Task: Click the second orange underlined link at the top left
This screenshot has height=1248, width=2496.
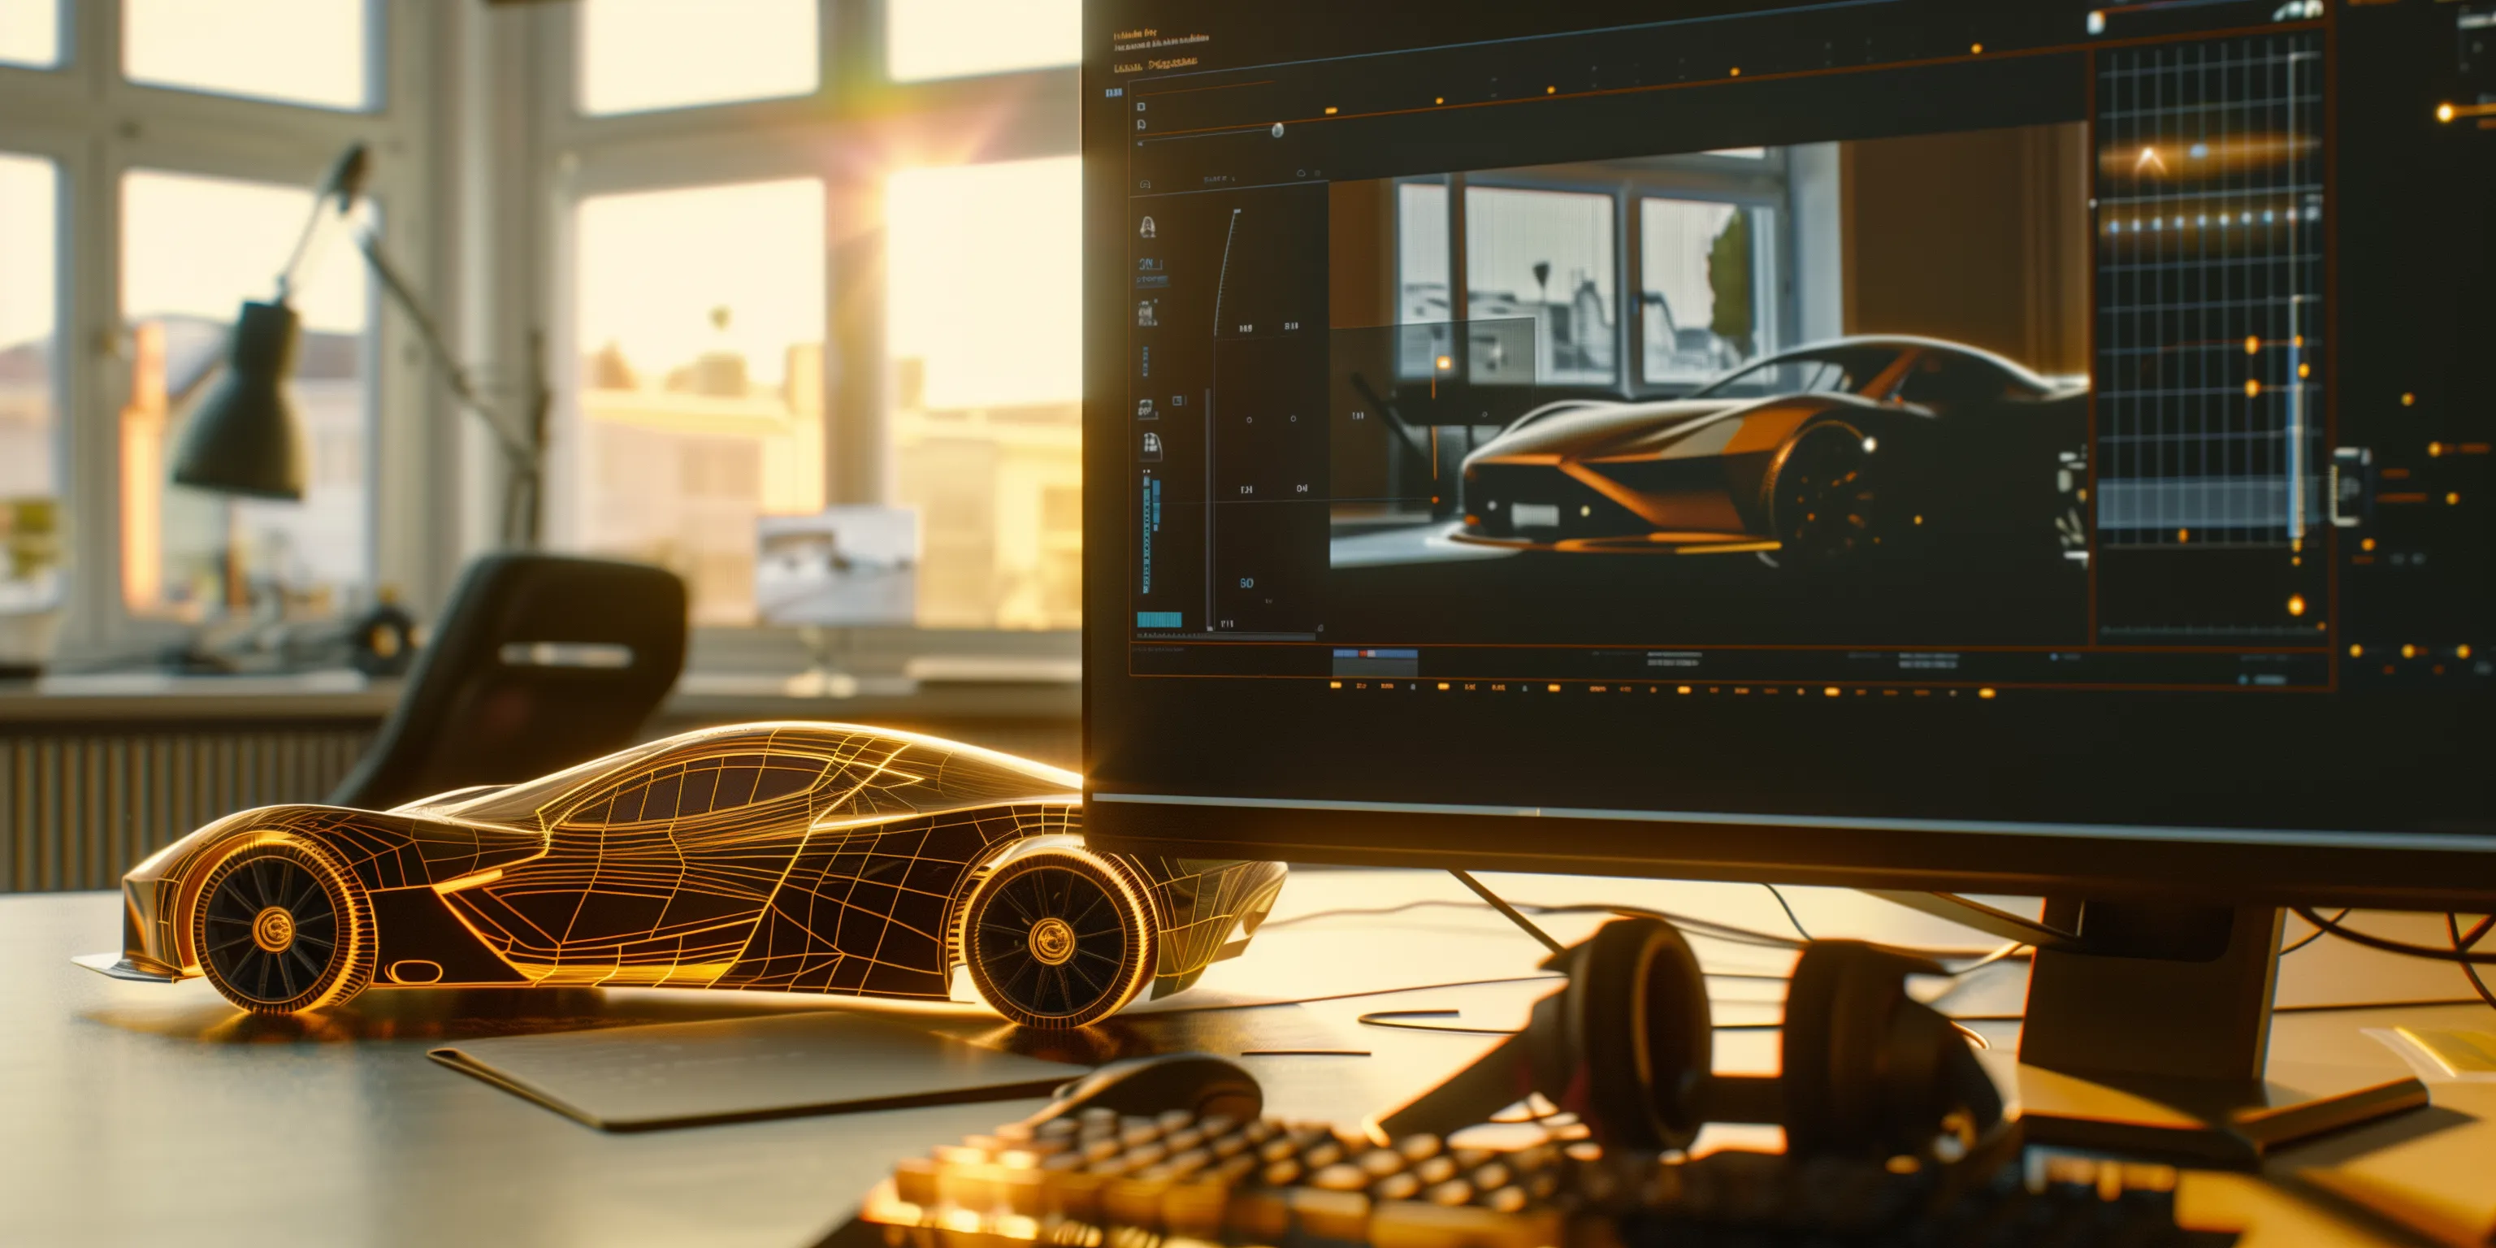Action: coord(1172,63)
